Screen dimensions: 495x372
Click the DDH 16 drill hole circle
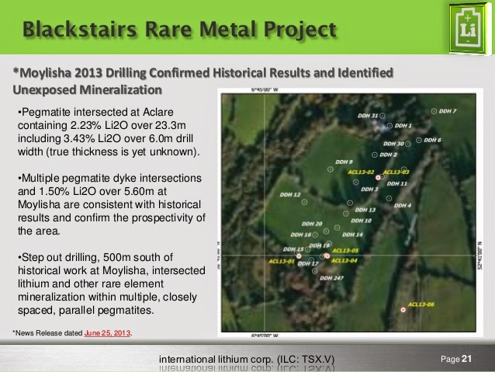[x=315, y=235]
